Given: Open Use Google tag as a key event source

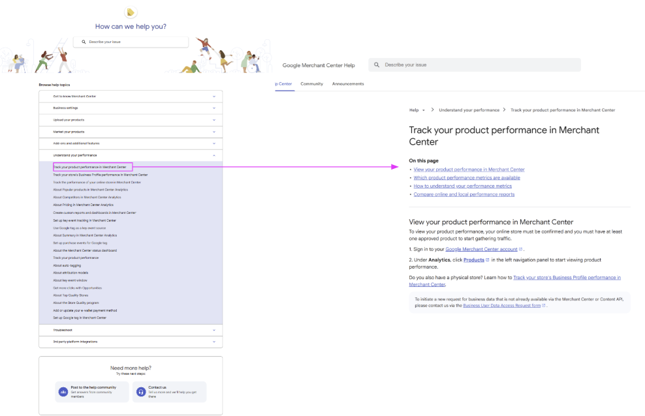Looking at the screenshot, I should click(x=80, y=228).
